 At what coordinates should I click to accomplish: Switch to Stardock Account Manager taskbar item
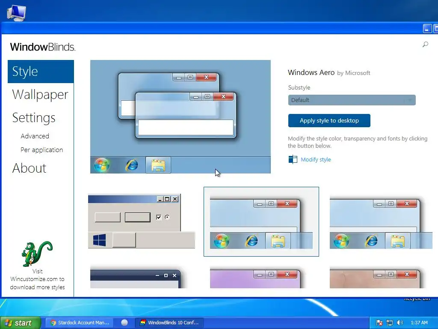80,323
